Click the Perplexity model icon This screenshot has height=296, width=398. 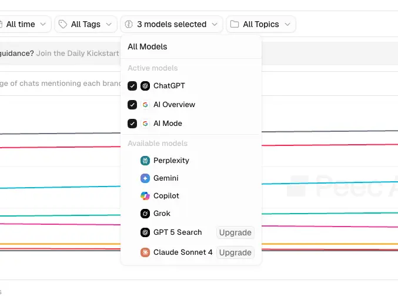click(145, 161)
